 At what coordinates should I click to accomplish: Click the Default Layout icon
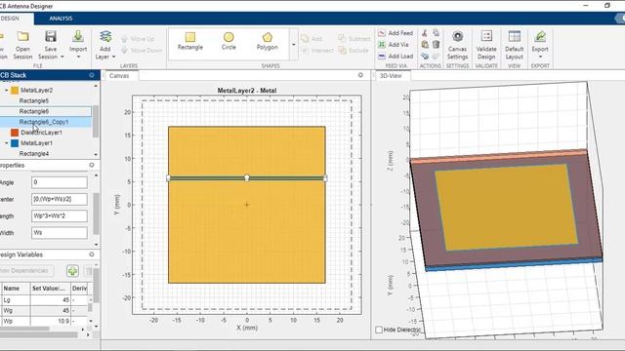tap(515, 36)
